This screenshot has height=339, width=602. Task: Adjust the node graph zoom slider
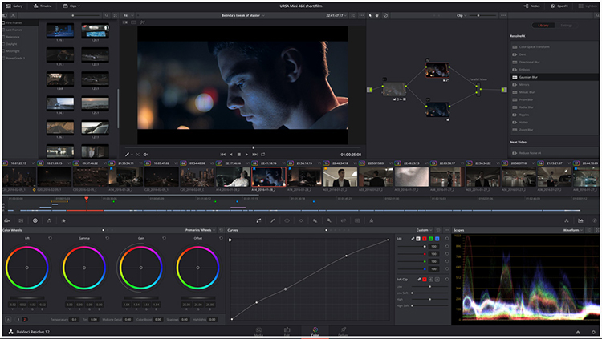(x=484, y=16)
